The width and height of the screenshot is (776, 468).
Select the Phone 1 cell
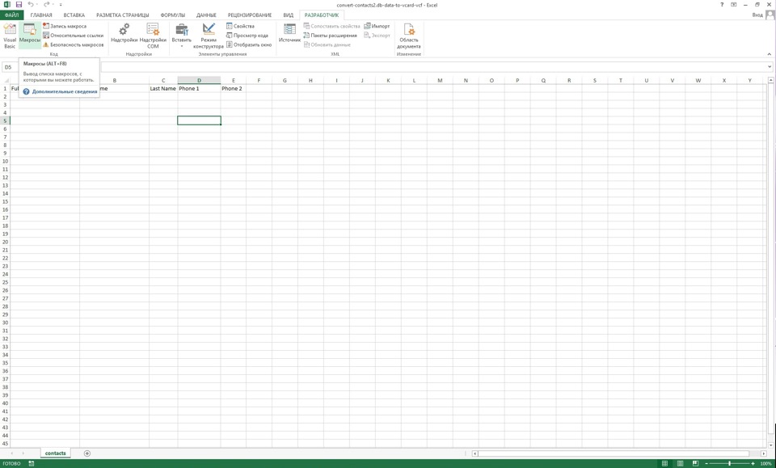pos(199,89)
